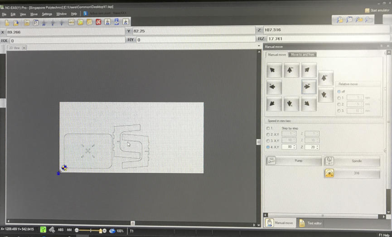Click the zoom-in plus on zoom slider
The image size is (392, 237).
(105, 231)
